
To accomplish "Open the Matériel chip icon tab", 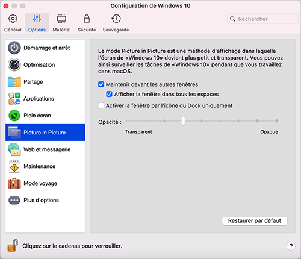I will tap(61, 19).
